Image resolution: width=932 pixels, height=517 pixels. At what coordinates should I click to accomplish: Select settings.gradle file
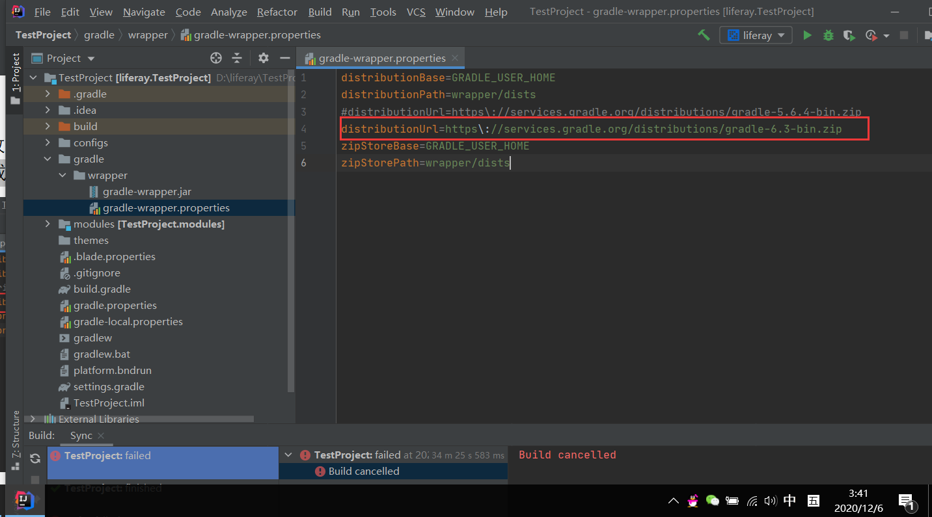(x=109, y=386)
